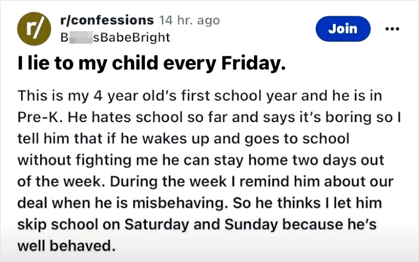Click the "14 hr. ago" timestamp

[190, 21]
